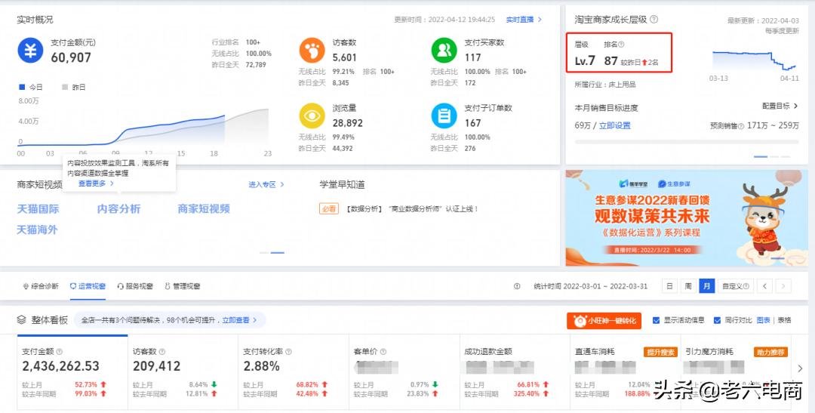Viewport: 815px width, 413px height.
Task: Click the info icon before 统计时间
Action: 517,286
